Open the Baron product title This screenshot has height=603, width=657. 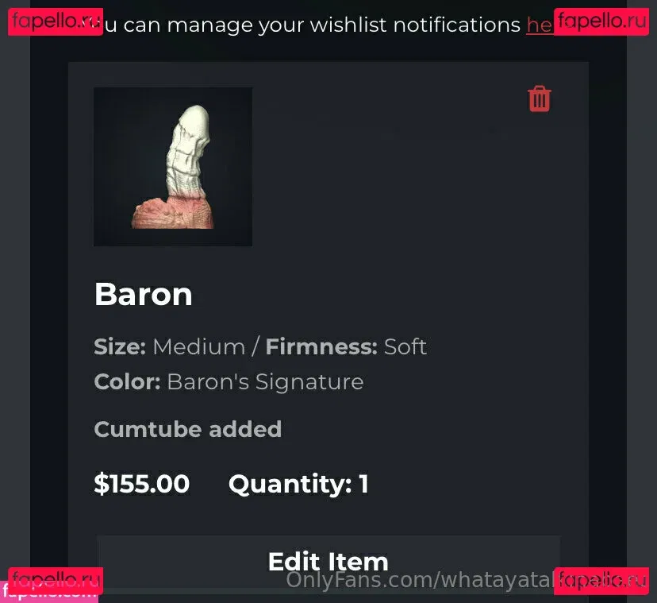144,294
